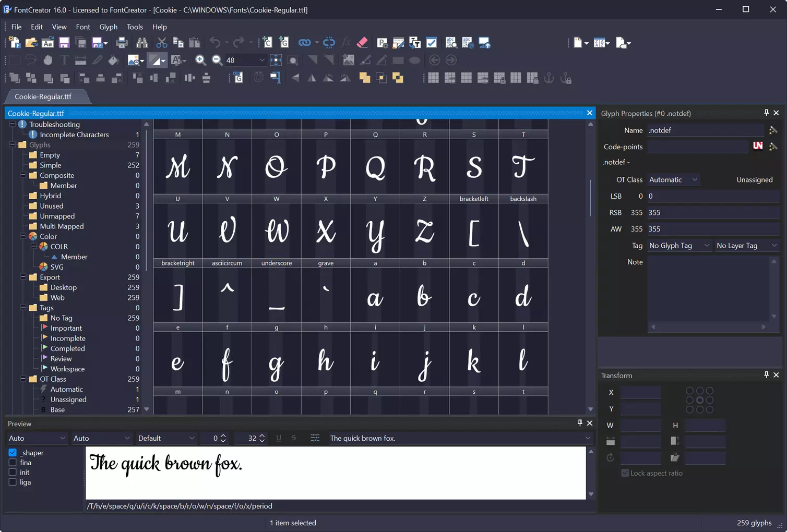Image resolution: width=787 pixels, height=532 pixels.
Task: Open the Font menu
Action: pyautogui.click(x=83, y=27)
